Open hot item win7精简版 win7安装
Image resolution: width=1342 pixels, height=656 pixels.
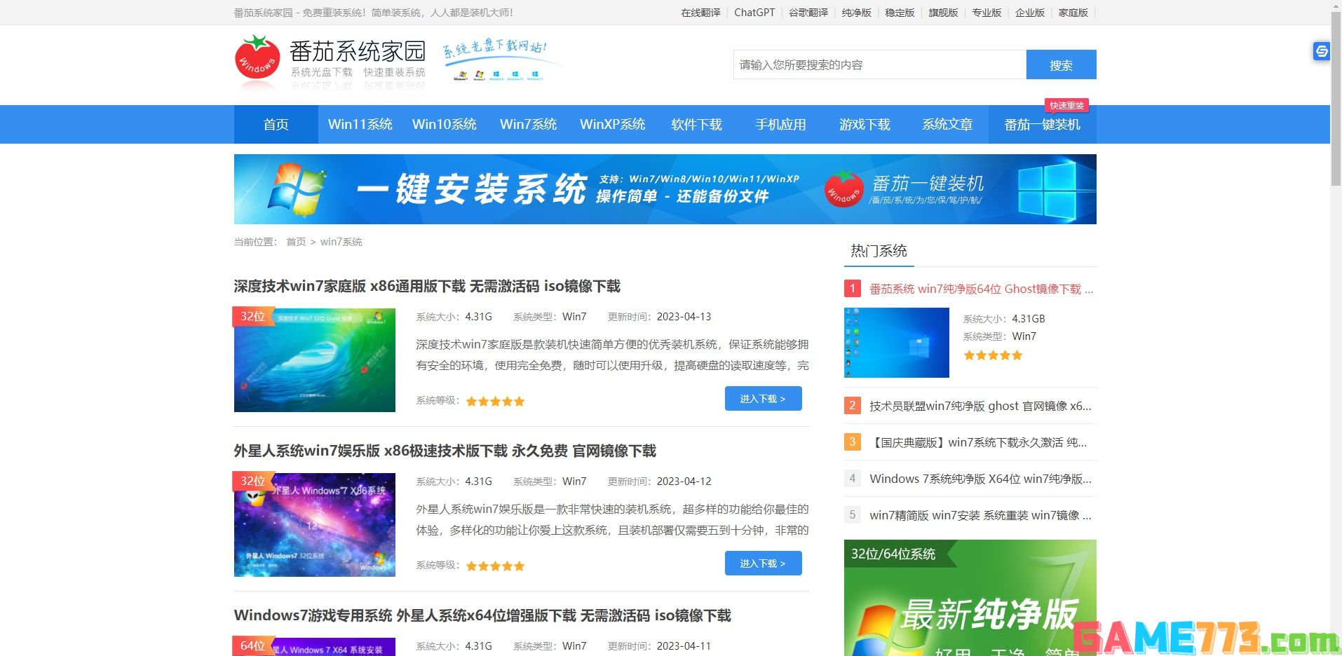[x=980, y=515]
